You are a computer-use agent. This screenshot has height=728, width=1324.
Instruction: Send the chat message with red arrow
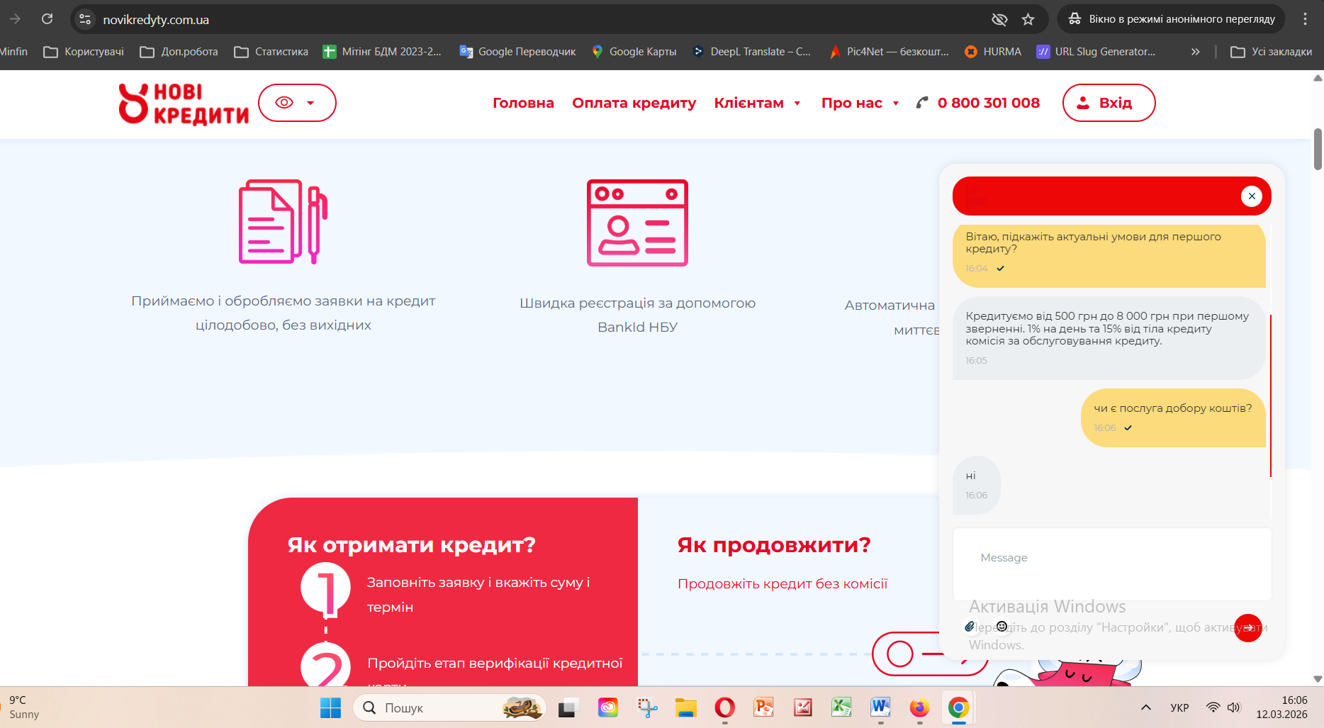[x=1248, y=628]
